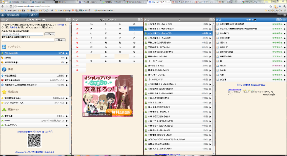The width and height of the screenshot is (287, 156).
Task: Click the curved-arrow icon in the kana panel header
Action: (x=77, y=19)
